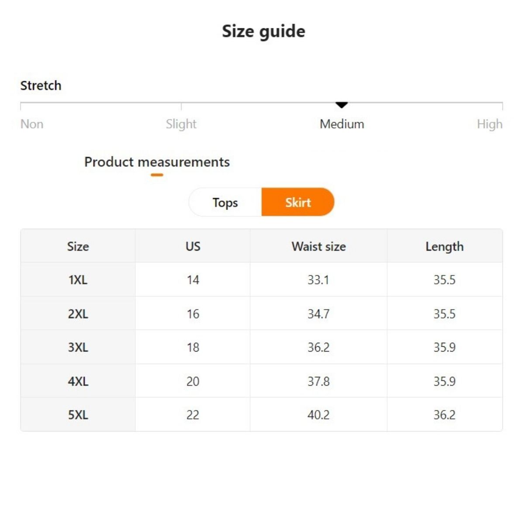Viewport: 524px width, 524px height.
Task: Switch to the Tops toggle
Action: coord(225,202)
